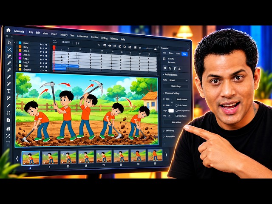Click the document height field H
272x204 pixels.
(167, 105)
